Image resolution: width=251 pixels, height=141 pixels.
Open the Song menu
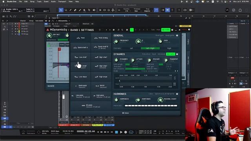pos(32,2)
